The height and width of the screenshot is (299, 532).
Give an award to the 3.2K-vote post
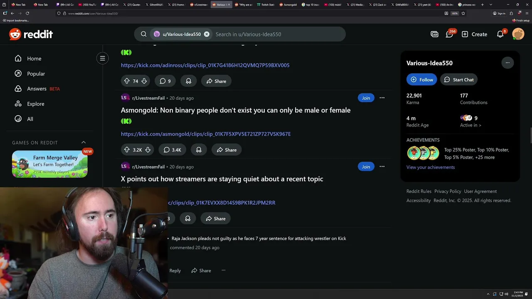click(x=199, y=150)
